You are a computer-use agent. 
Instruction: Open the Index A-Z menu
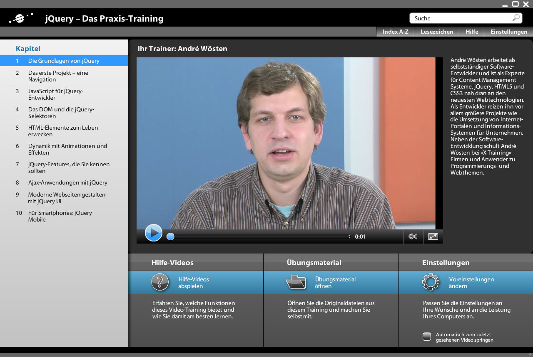[395, 32]
